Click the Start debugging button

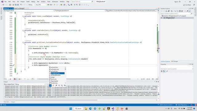[x=50, y=5]
